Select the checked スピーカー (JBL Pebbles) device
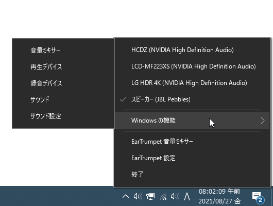The width and height of the screenshot is (273, 206). pyautogui.click(x=192, y=99)
